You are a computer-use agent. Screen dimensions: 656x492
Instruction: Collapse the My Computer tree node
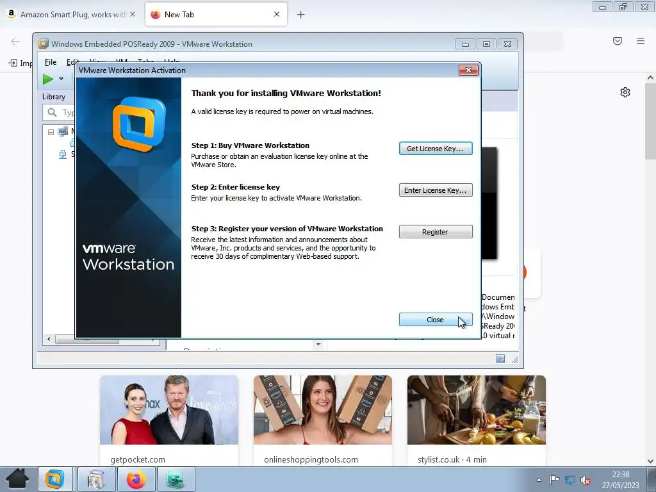pyautogui.click(x=51, y=132)
